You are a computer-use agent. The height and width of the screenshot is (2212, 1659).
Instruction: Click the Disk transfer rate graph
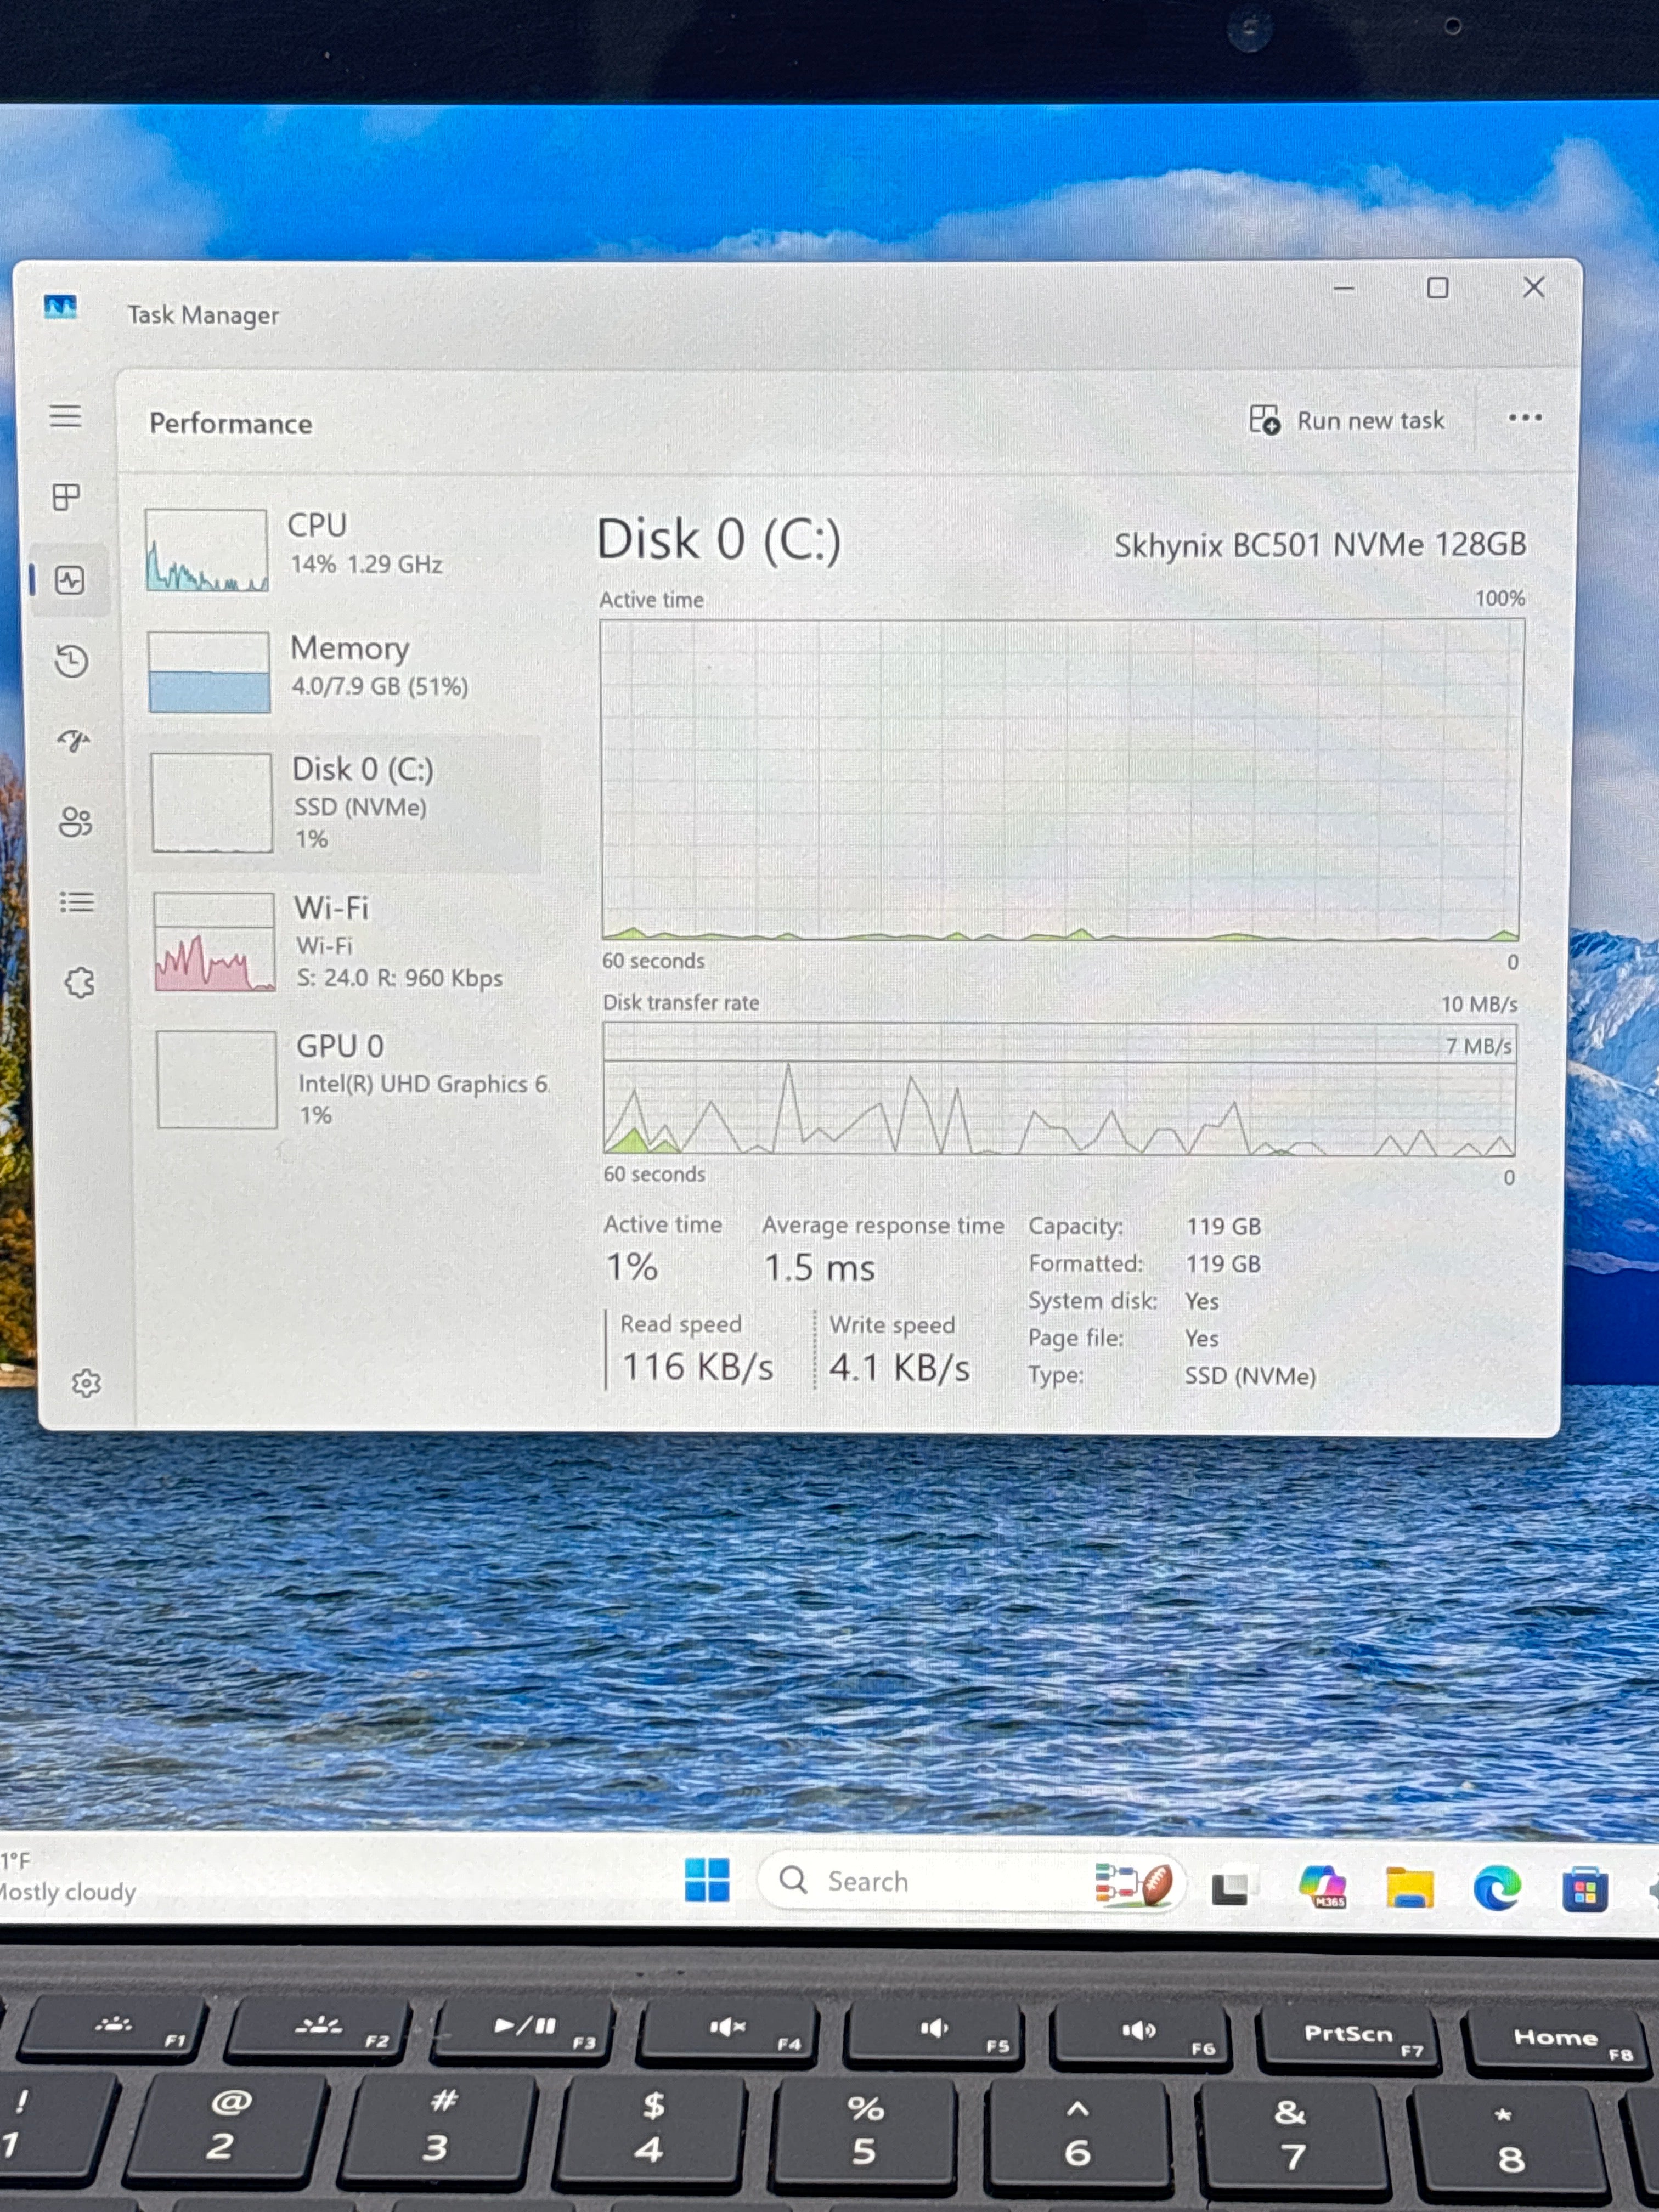[x=1060, y=1089]
